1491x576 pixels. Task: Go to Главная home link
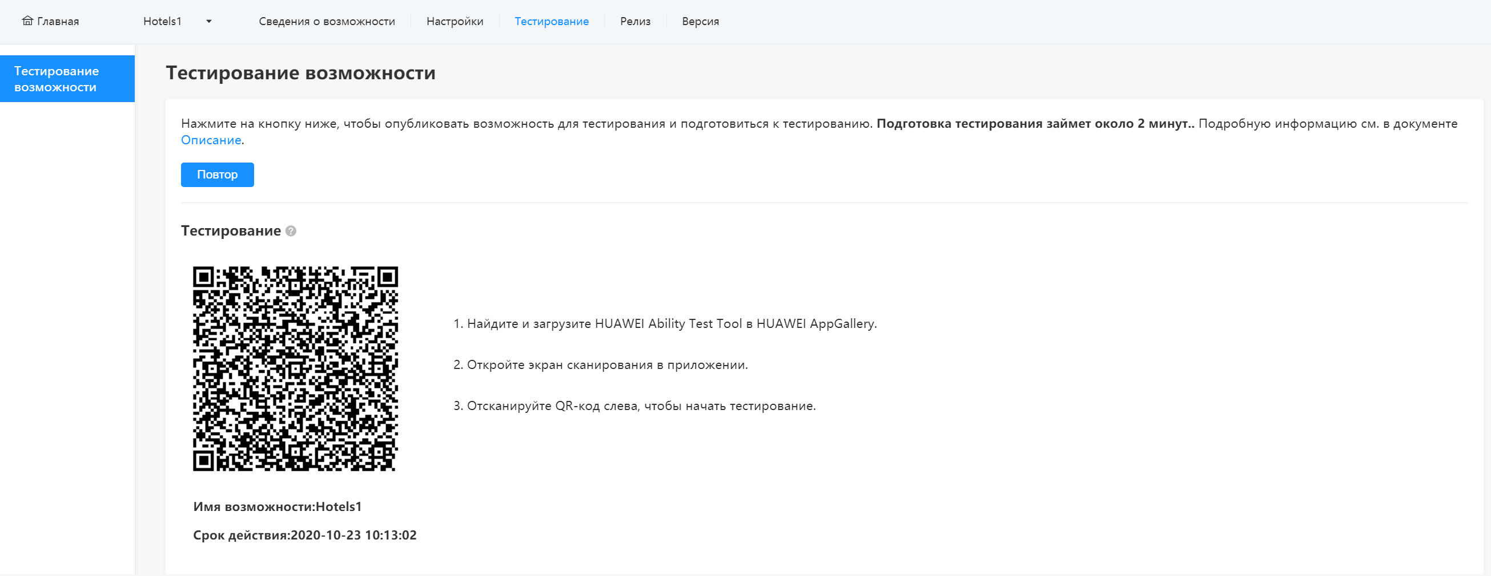[x=50, y=22]
